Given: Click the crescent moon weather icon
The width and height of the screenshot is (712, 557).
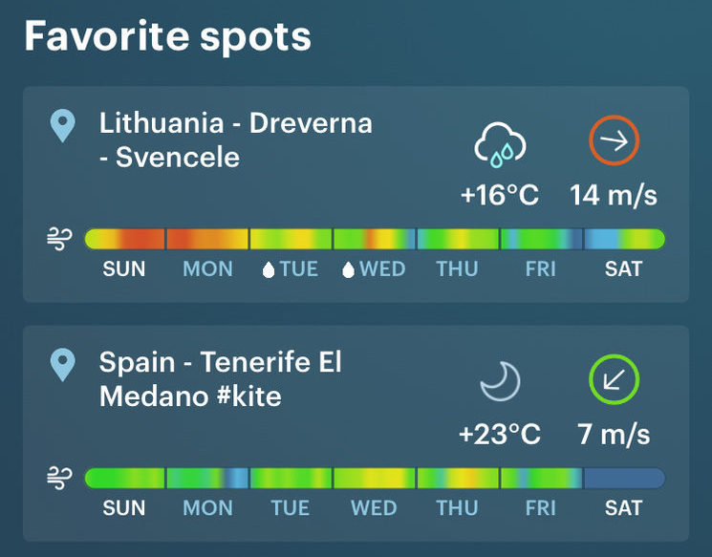Looking at the screenshot, I should (501, 381).
